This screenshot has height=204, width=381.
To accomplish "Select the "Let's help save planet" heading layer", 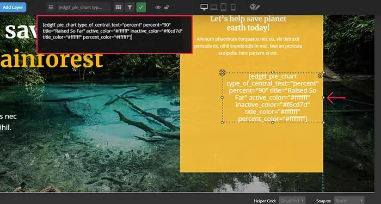I will click(x=248, y=23).
